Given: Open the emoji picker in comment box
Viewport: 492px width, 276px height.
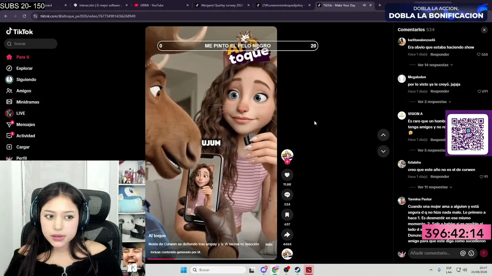Looking at the screenshot, I should click(471, 253).
